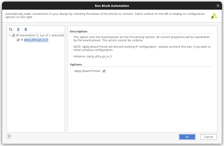This screenshot has height=146, width=224.
Task: Collapse the All Automation tree node
Action: pyautogui.click(x=10, y=35)
